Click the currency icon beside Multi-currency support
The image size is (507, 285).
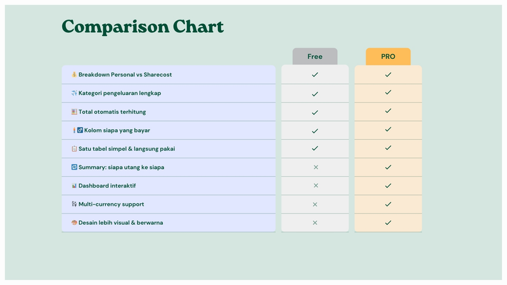[x=74, y=205]
